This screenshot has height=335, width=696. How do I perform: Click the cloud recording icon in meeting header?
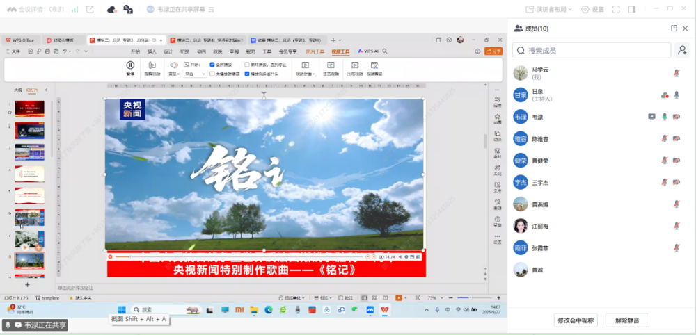pyautogui.click(x=112, y=9)
